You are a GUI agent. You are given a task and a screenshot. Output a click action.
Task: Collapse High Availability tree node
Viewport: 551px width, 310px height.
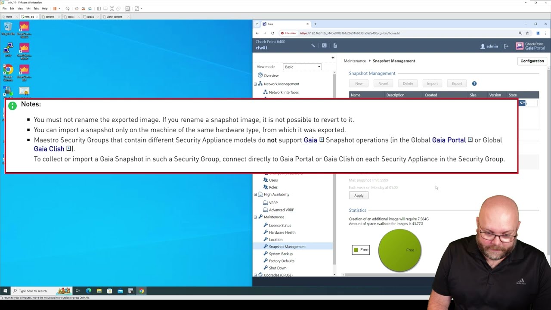click(255, 195)
